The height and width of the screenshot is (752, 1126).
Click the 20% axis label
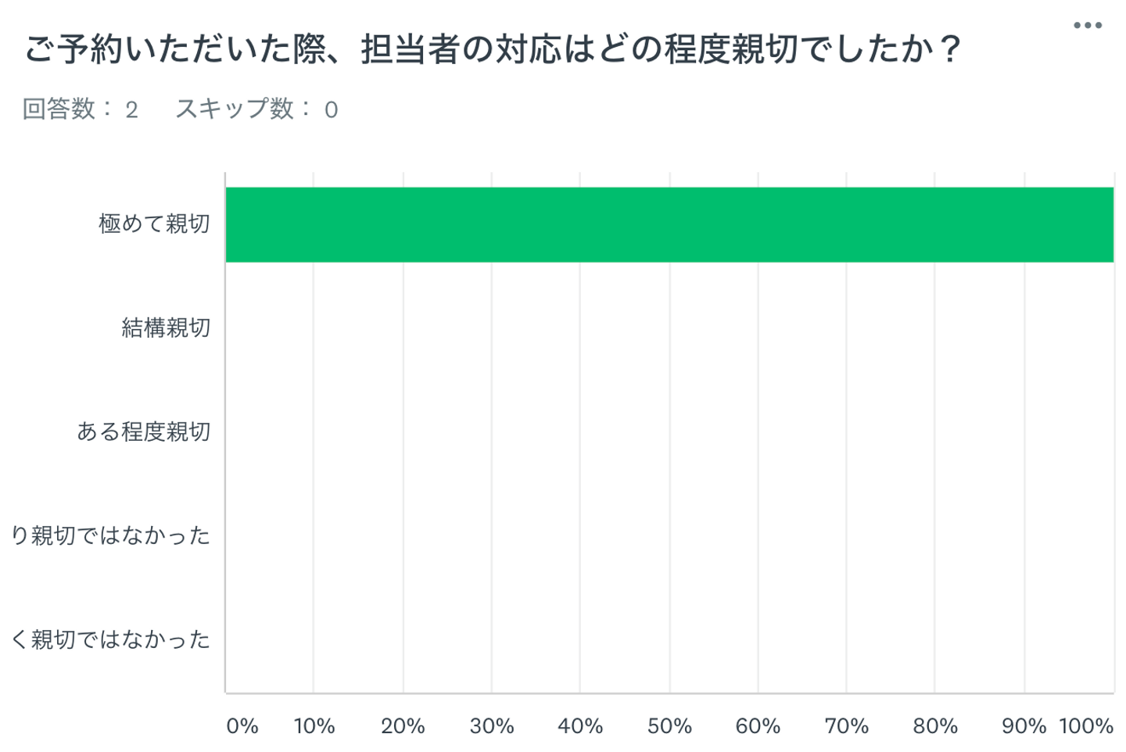403,726
